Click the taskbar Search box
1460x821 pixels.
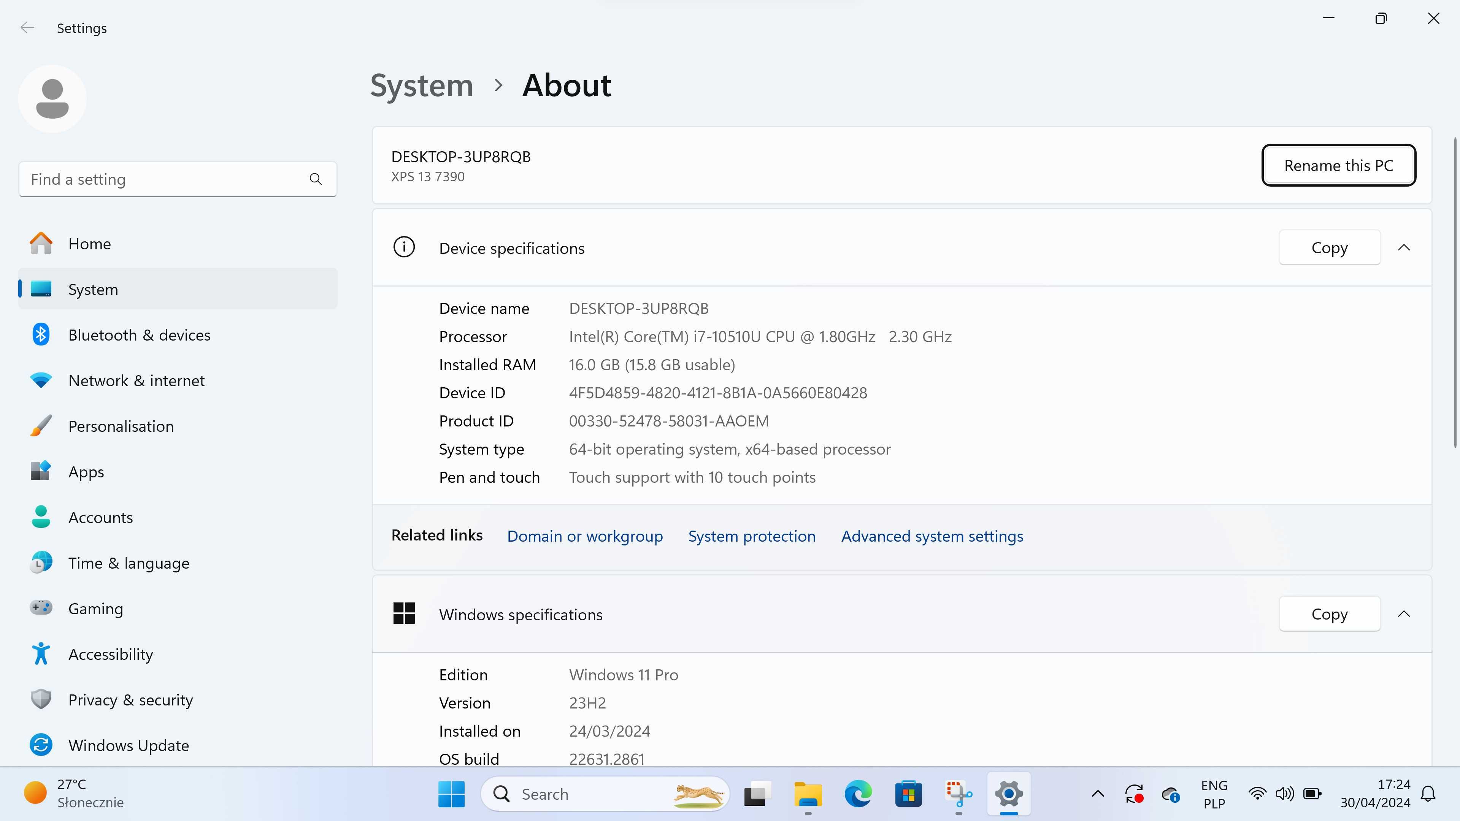pyautogui.click(x=605, y=794)
